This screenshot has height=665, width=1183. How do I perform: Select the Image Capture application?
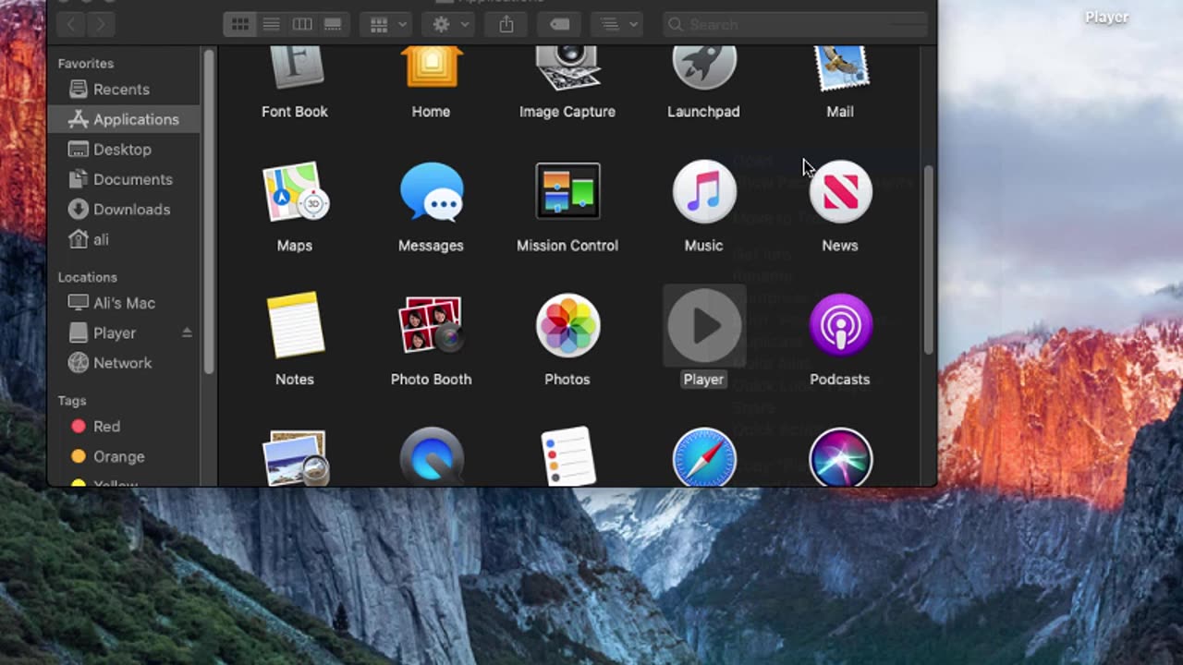[x=567, y=69]
